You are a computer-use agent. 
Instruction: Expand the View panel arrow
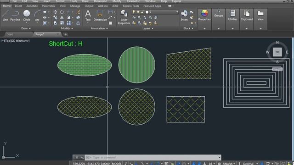pyautogui.click(x=260, y=29)
